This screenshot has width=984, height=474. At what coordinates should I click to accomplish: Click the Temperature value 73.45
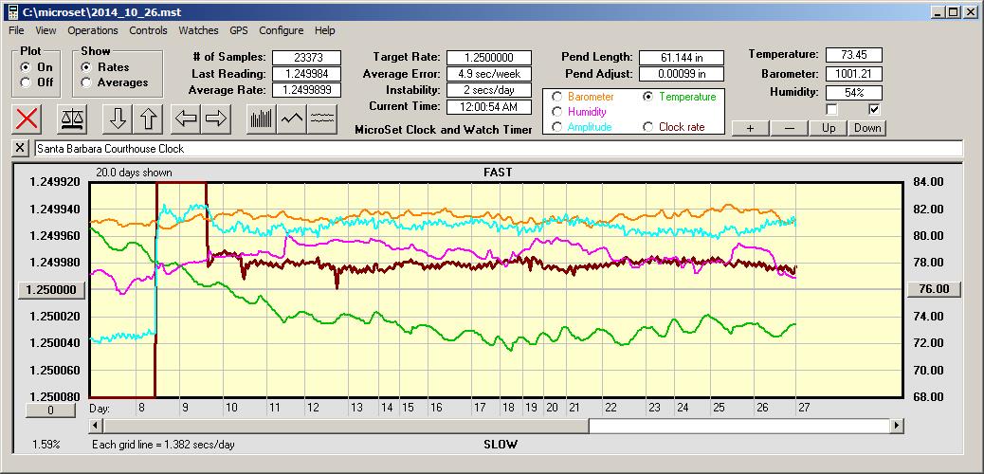point(854,55)
